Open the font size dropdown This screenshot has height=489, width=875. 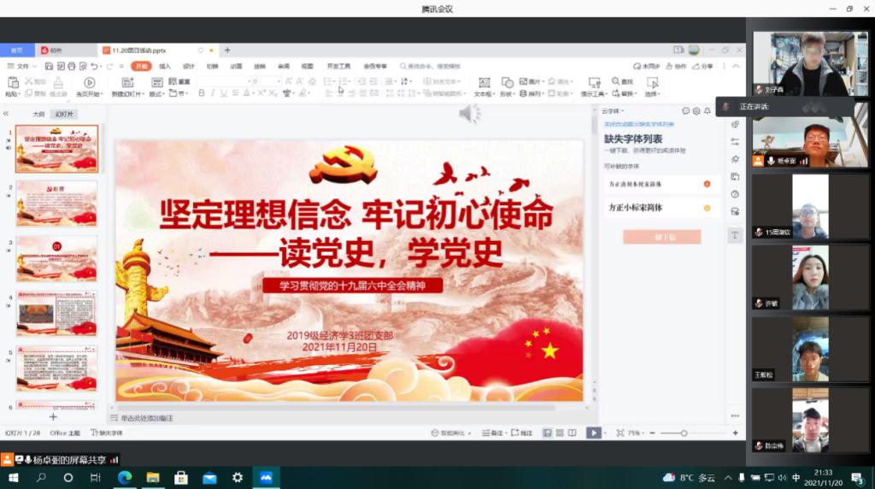(278, 81)
